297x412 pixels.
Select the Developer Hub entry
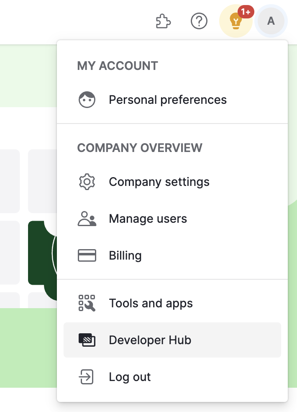pyautogui.click(x=150, y=340)
